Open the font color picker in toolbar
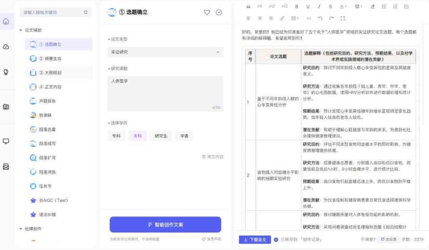429x250 pixels. coord(343,6)
